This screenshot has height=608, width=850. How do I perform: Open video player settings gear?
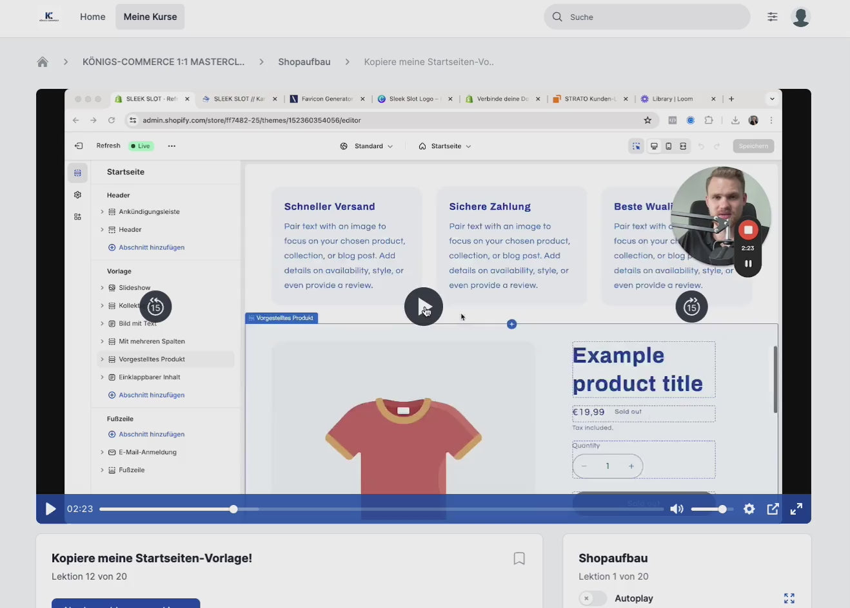[x=749, y=509]
